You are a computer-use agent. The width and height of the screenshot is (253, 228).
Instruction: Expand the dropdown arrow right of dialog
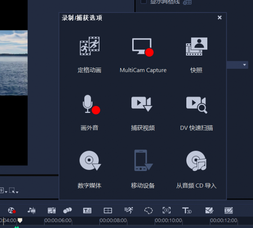point(245,65)
